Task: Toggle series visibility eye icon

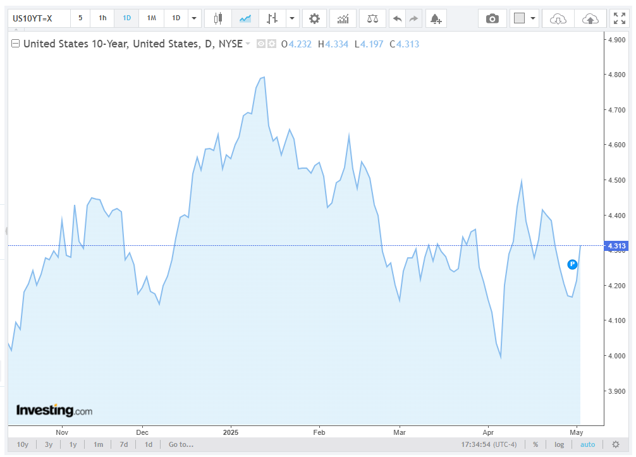Action: (x=261, y=44)
